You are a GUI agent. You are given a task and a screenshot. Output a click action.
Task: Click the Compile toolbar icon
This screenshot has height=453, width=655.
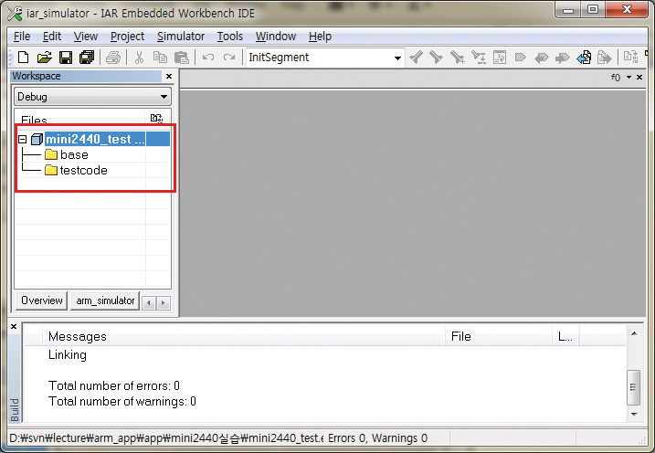pos(630,58)
